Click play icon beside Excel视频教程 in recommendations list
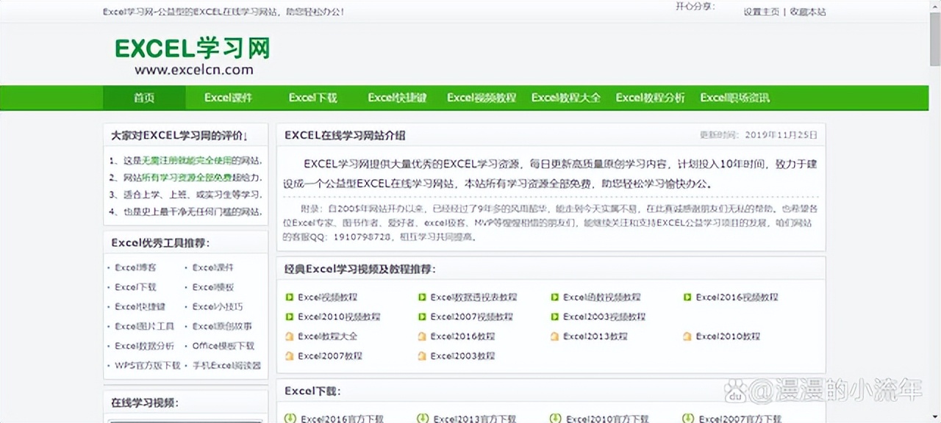Viewport: 941px width, 423px height. pos(290,297)
